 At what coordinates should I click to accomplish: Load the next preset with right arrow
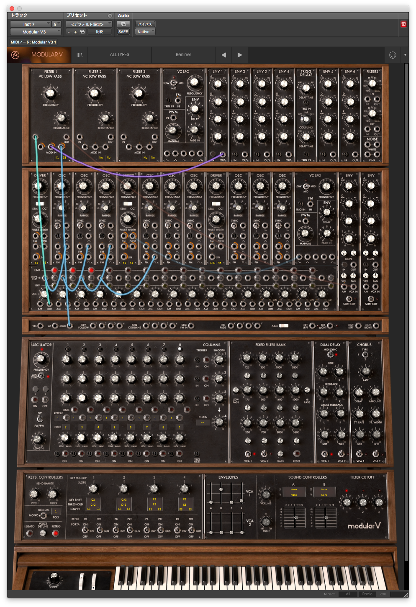(x=240, y=55)
